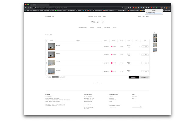Click the footer search magnifier icon
The height and width of the screenshot is (121, 195).
click(141, 106)
